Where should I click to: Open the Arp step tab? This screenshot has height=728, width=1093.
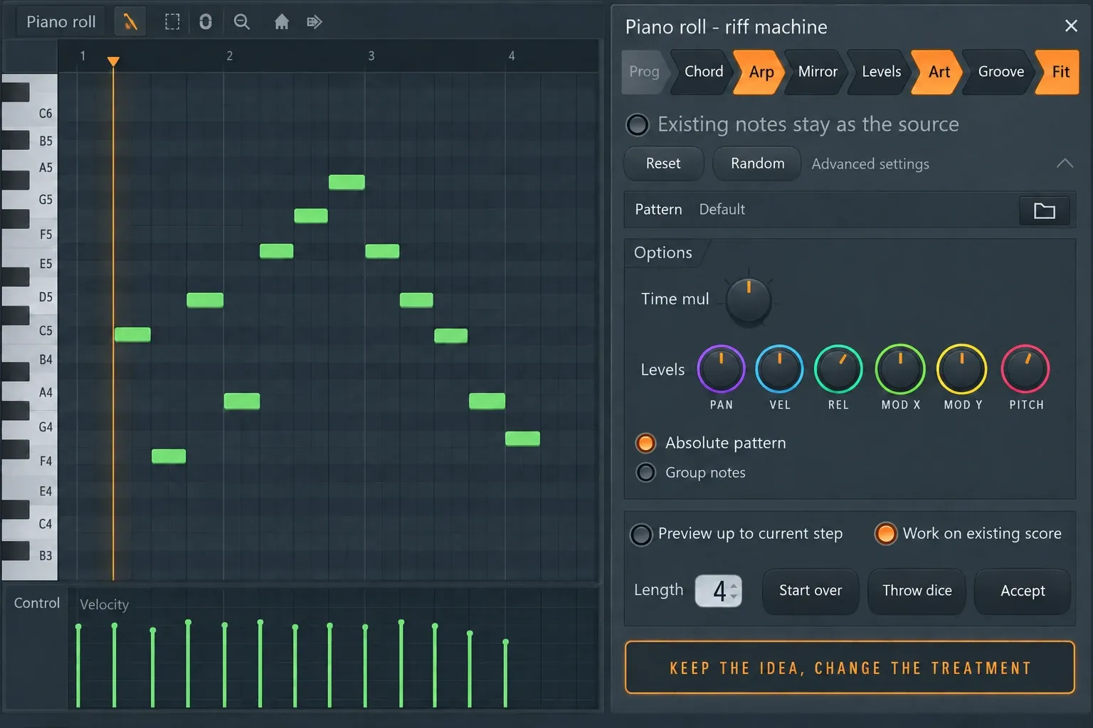pos(761,72)
